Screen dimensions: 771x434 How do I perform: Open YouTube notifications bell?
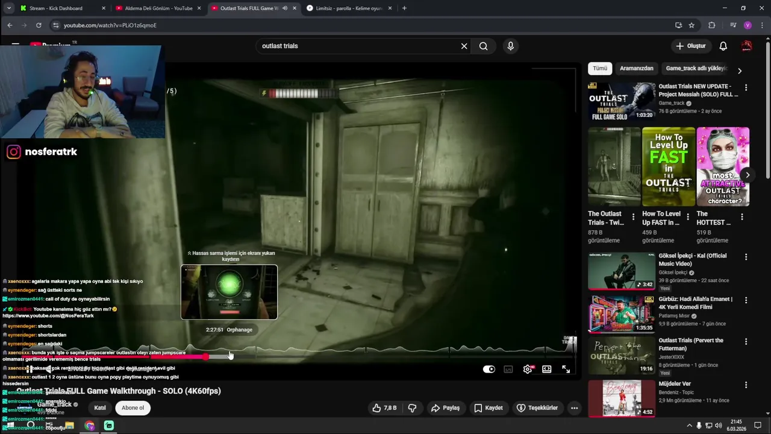(x=723, y=46)
